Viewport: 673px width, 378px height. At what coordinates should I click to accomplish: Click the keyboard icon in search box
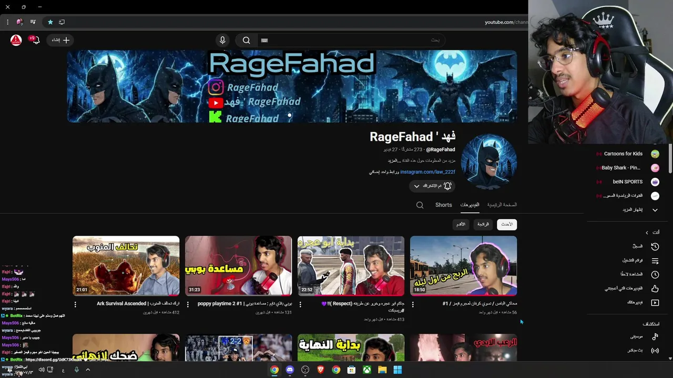click(264, 40)
